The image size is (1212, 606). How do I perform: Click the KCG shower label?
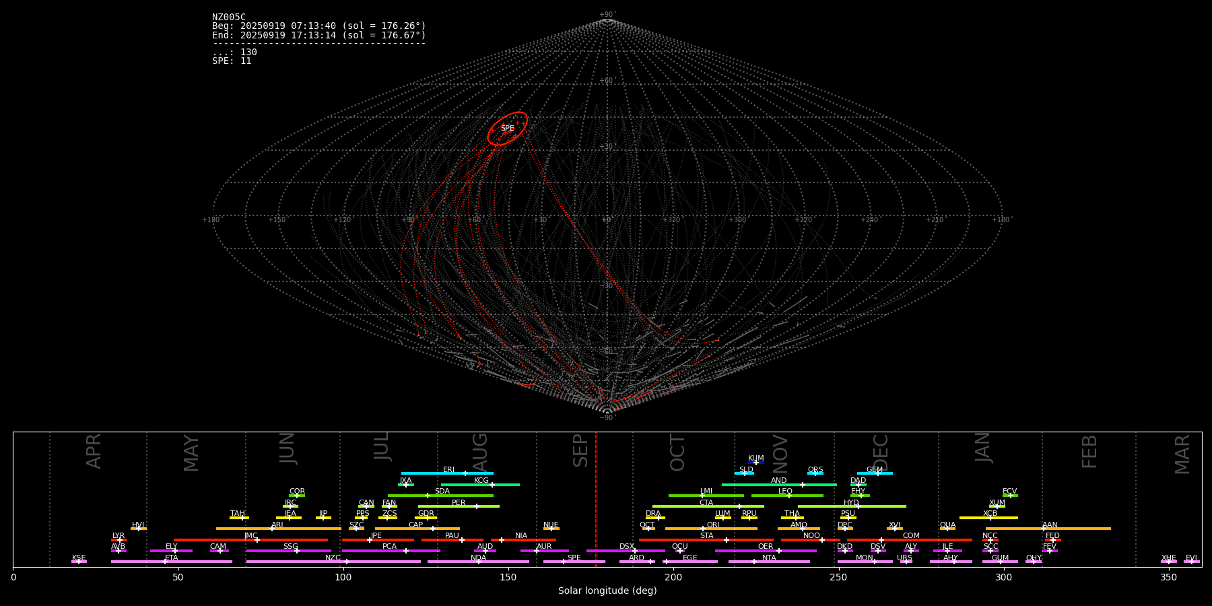pyautogui.click(x=481, y=481)
